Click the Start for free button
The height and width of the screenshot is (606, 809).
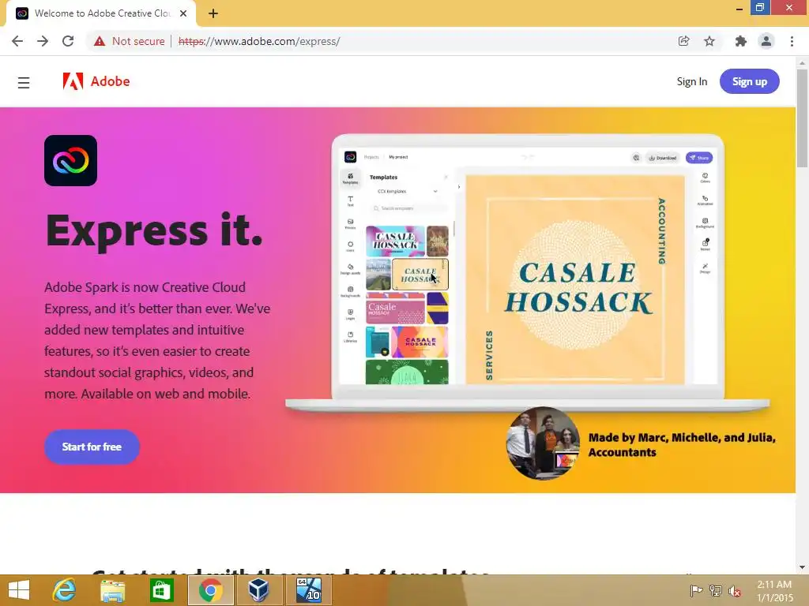point(92,447)
